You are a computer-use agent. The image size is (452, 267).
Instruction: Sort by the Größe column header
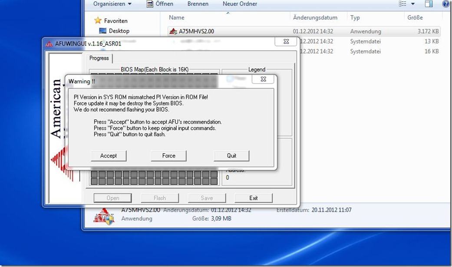tap(415, 18)
